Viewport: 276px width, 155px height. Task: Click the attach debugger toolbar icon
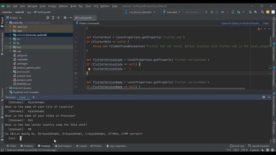pyautogui.click(x=238, y=12)
